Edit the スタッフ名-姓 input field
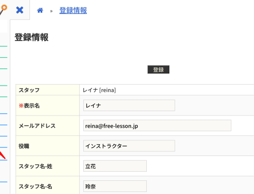Image resolution: width=254 pixels, height=194 pixels. pos(115,166)
